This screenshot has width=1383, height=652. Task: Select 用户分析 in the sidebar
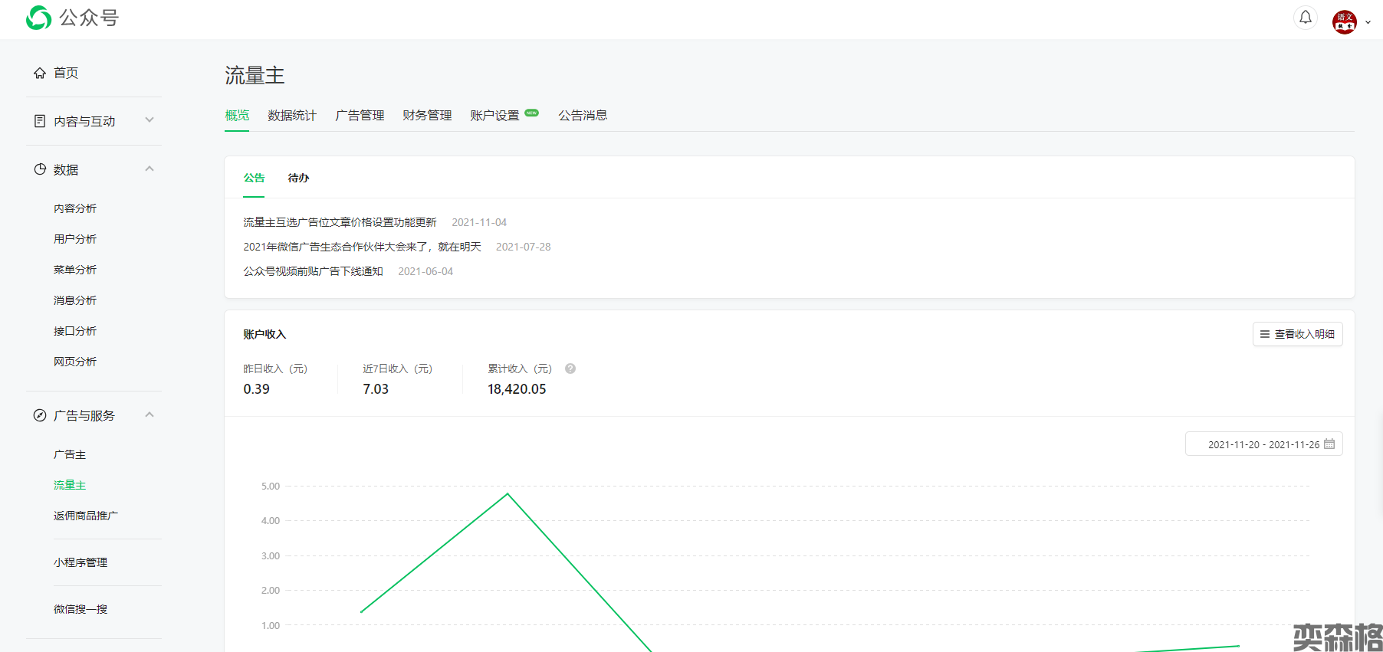click(x=75, y=239)
